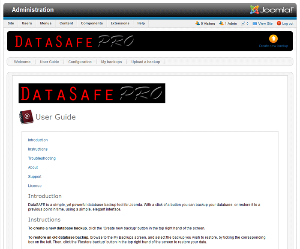Open the Site menu
Viewport: 300px width, 249px height.
pyautogui.click(x=11, y=23)
